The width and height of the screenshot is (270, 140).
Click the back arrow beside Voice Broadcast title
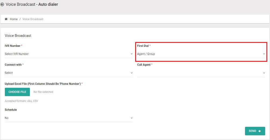2,5
